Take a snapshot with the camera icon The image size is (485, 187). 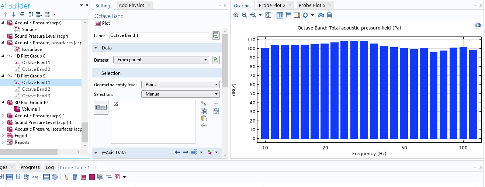321,15
